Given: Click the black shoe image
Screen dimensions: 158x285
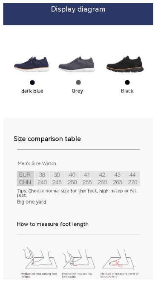Looking at the screenshot, I should pyautogui.click(x=125, y=64).
